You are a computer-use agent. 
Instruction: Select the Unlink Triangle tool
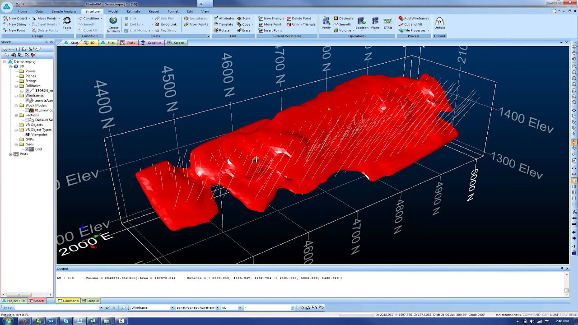[301, 24]
